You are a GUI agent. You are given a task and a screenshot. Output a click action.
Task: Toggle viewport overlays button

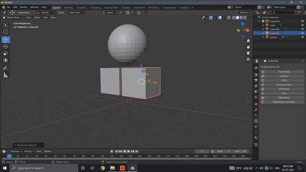pyautogui.click(x=220, y=18)
